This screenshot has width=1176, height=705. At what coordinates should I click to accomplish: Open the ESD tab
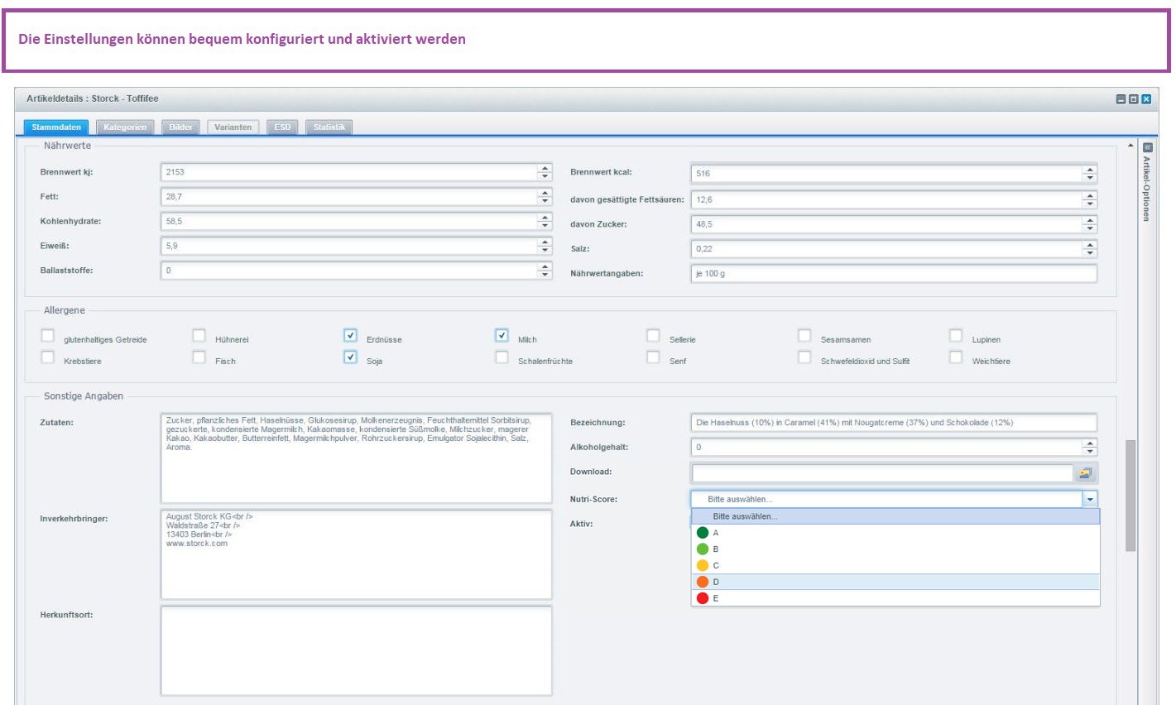click(x=283, y=127)
